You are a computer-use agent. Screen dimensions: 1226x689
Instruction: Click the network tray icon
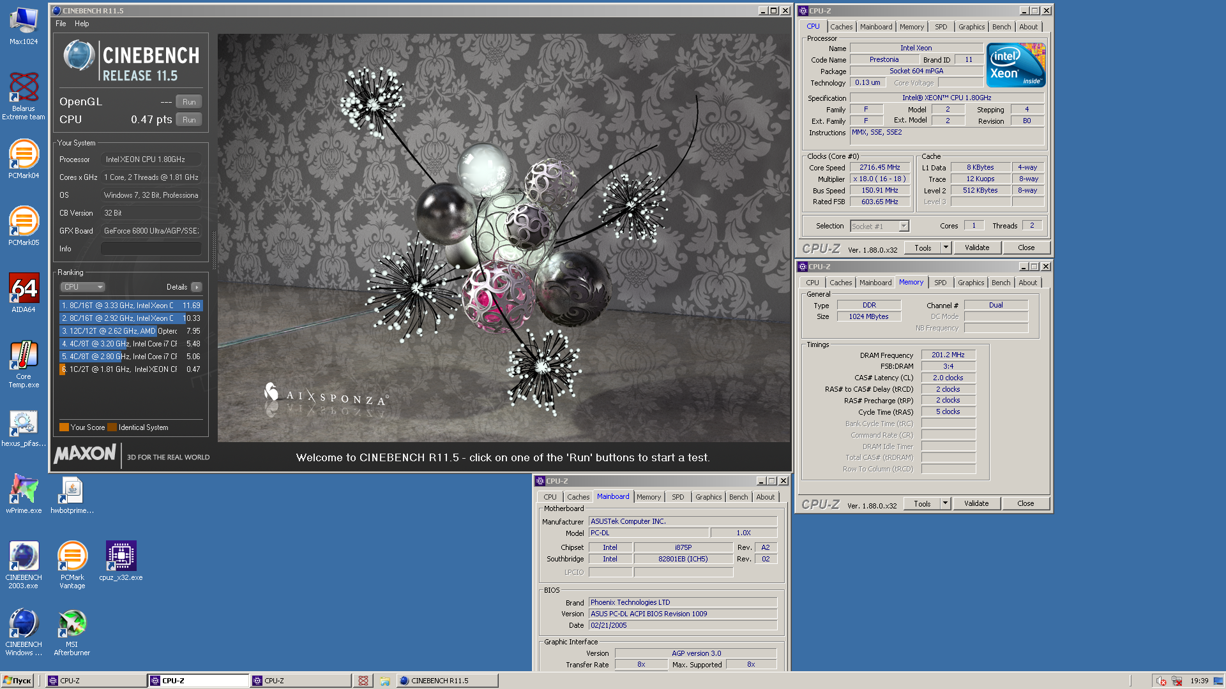tap(1177, 681)
